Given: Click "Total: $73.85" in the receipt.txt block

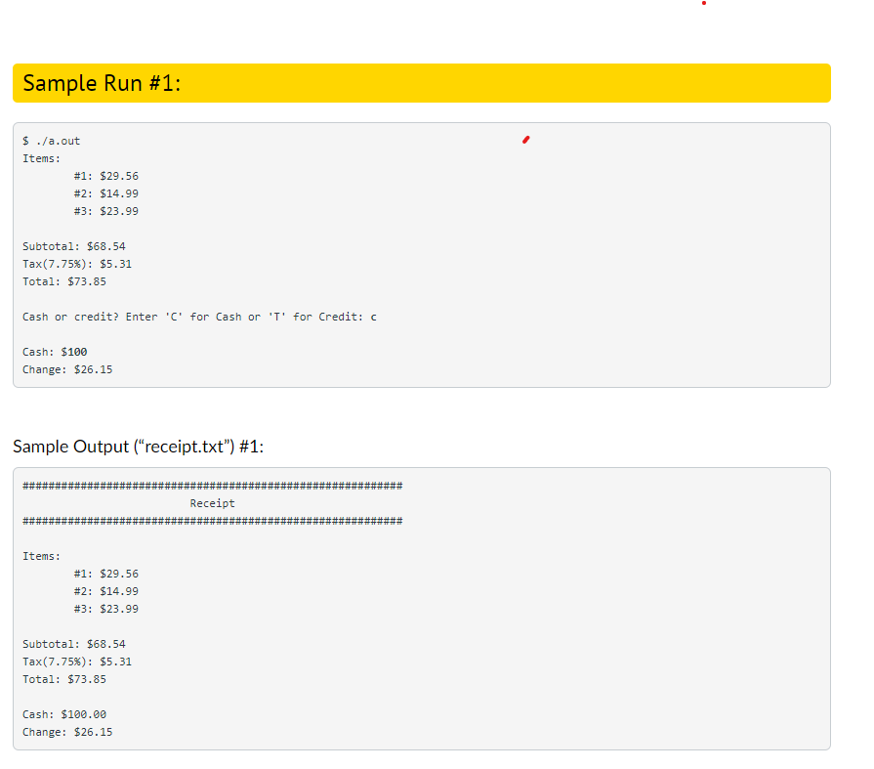Looking at the screenshot, I should pyautogui.click(x=64, y=679).
